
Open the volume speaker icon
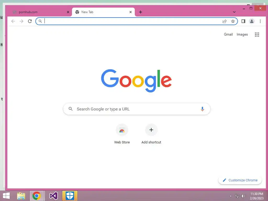(x=243, y=196)
